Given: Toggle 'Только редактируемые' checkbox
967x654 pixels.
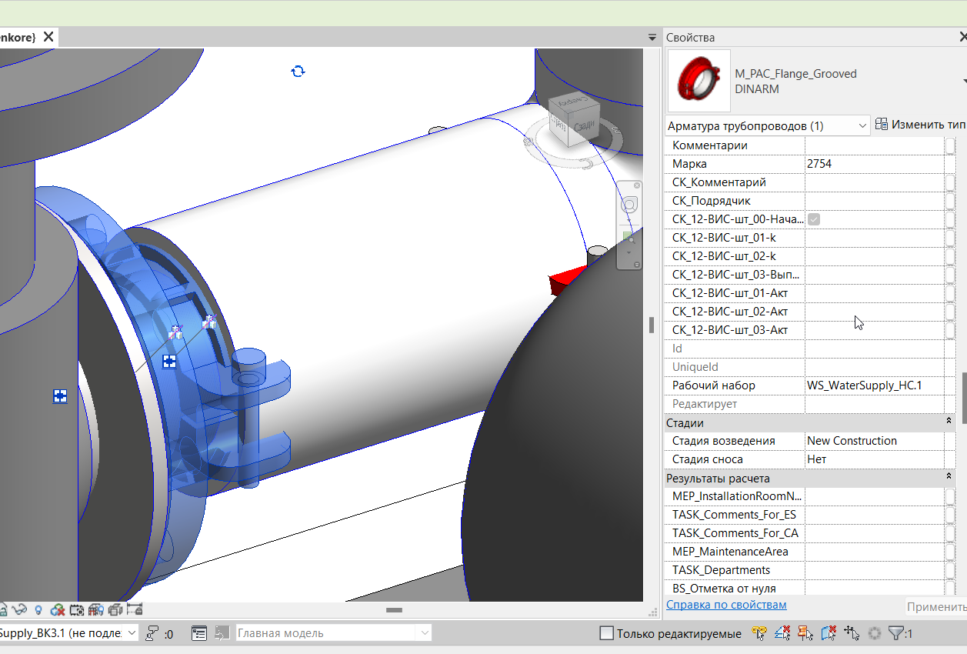Looking at the screenshot, I should click(x=606, y=633).
